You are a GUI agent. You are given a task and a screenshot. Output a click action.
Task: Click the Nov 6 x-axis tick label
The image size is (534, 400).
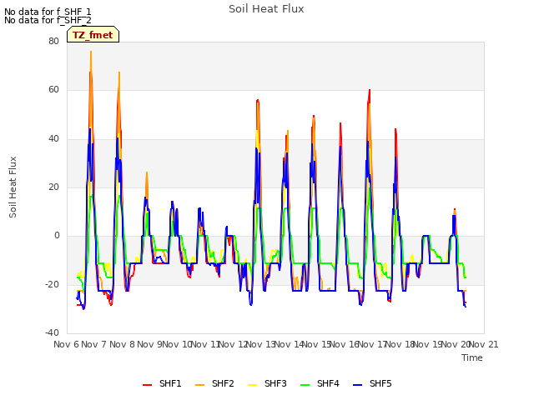[x=67, y=344]
